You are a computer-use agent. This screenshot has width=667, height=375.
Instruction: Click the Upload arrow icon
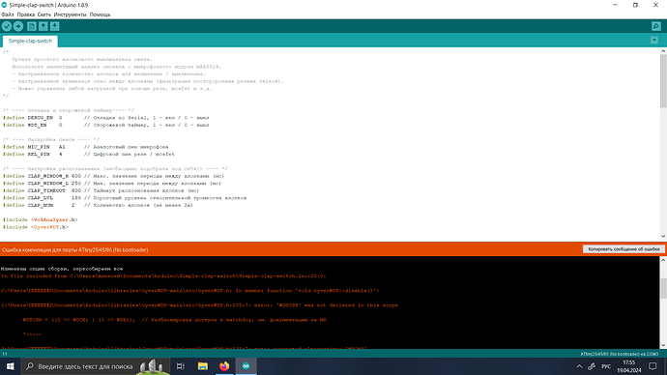[18, 26]
